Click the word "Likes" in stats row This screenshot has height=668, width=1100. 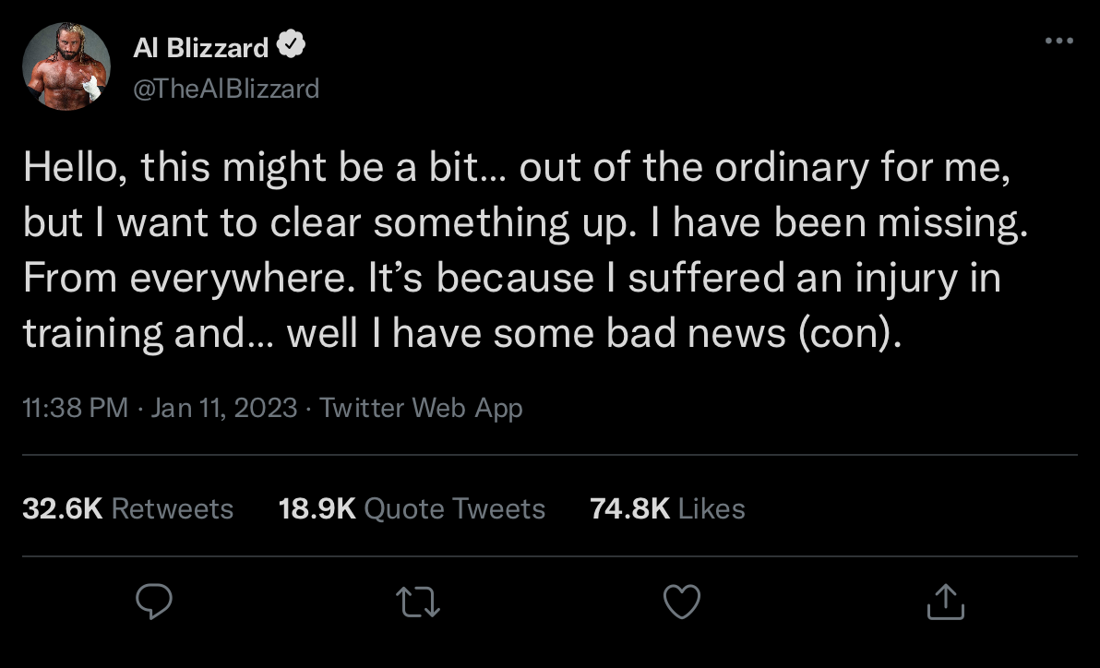click(x=711, y=508)
